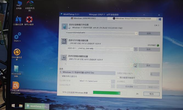The width and height of the screenshot is (183, 110).
Task: Click the browse button beside add drivers field
Action: [x=113, y=86]
